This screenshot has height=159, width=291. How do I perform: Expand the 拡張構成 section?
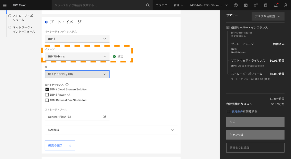(x=111, y=130)
